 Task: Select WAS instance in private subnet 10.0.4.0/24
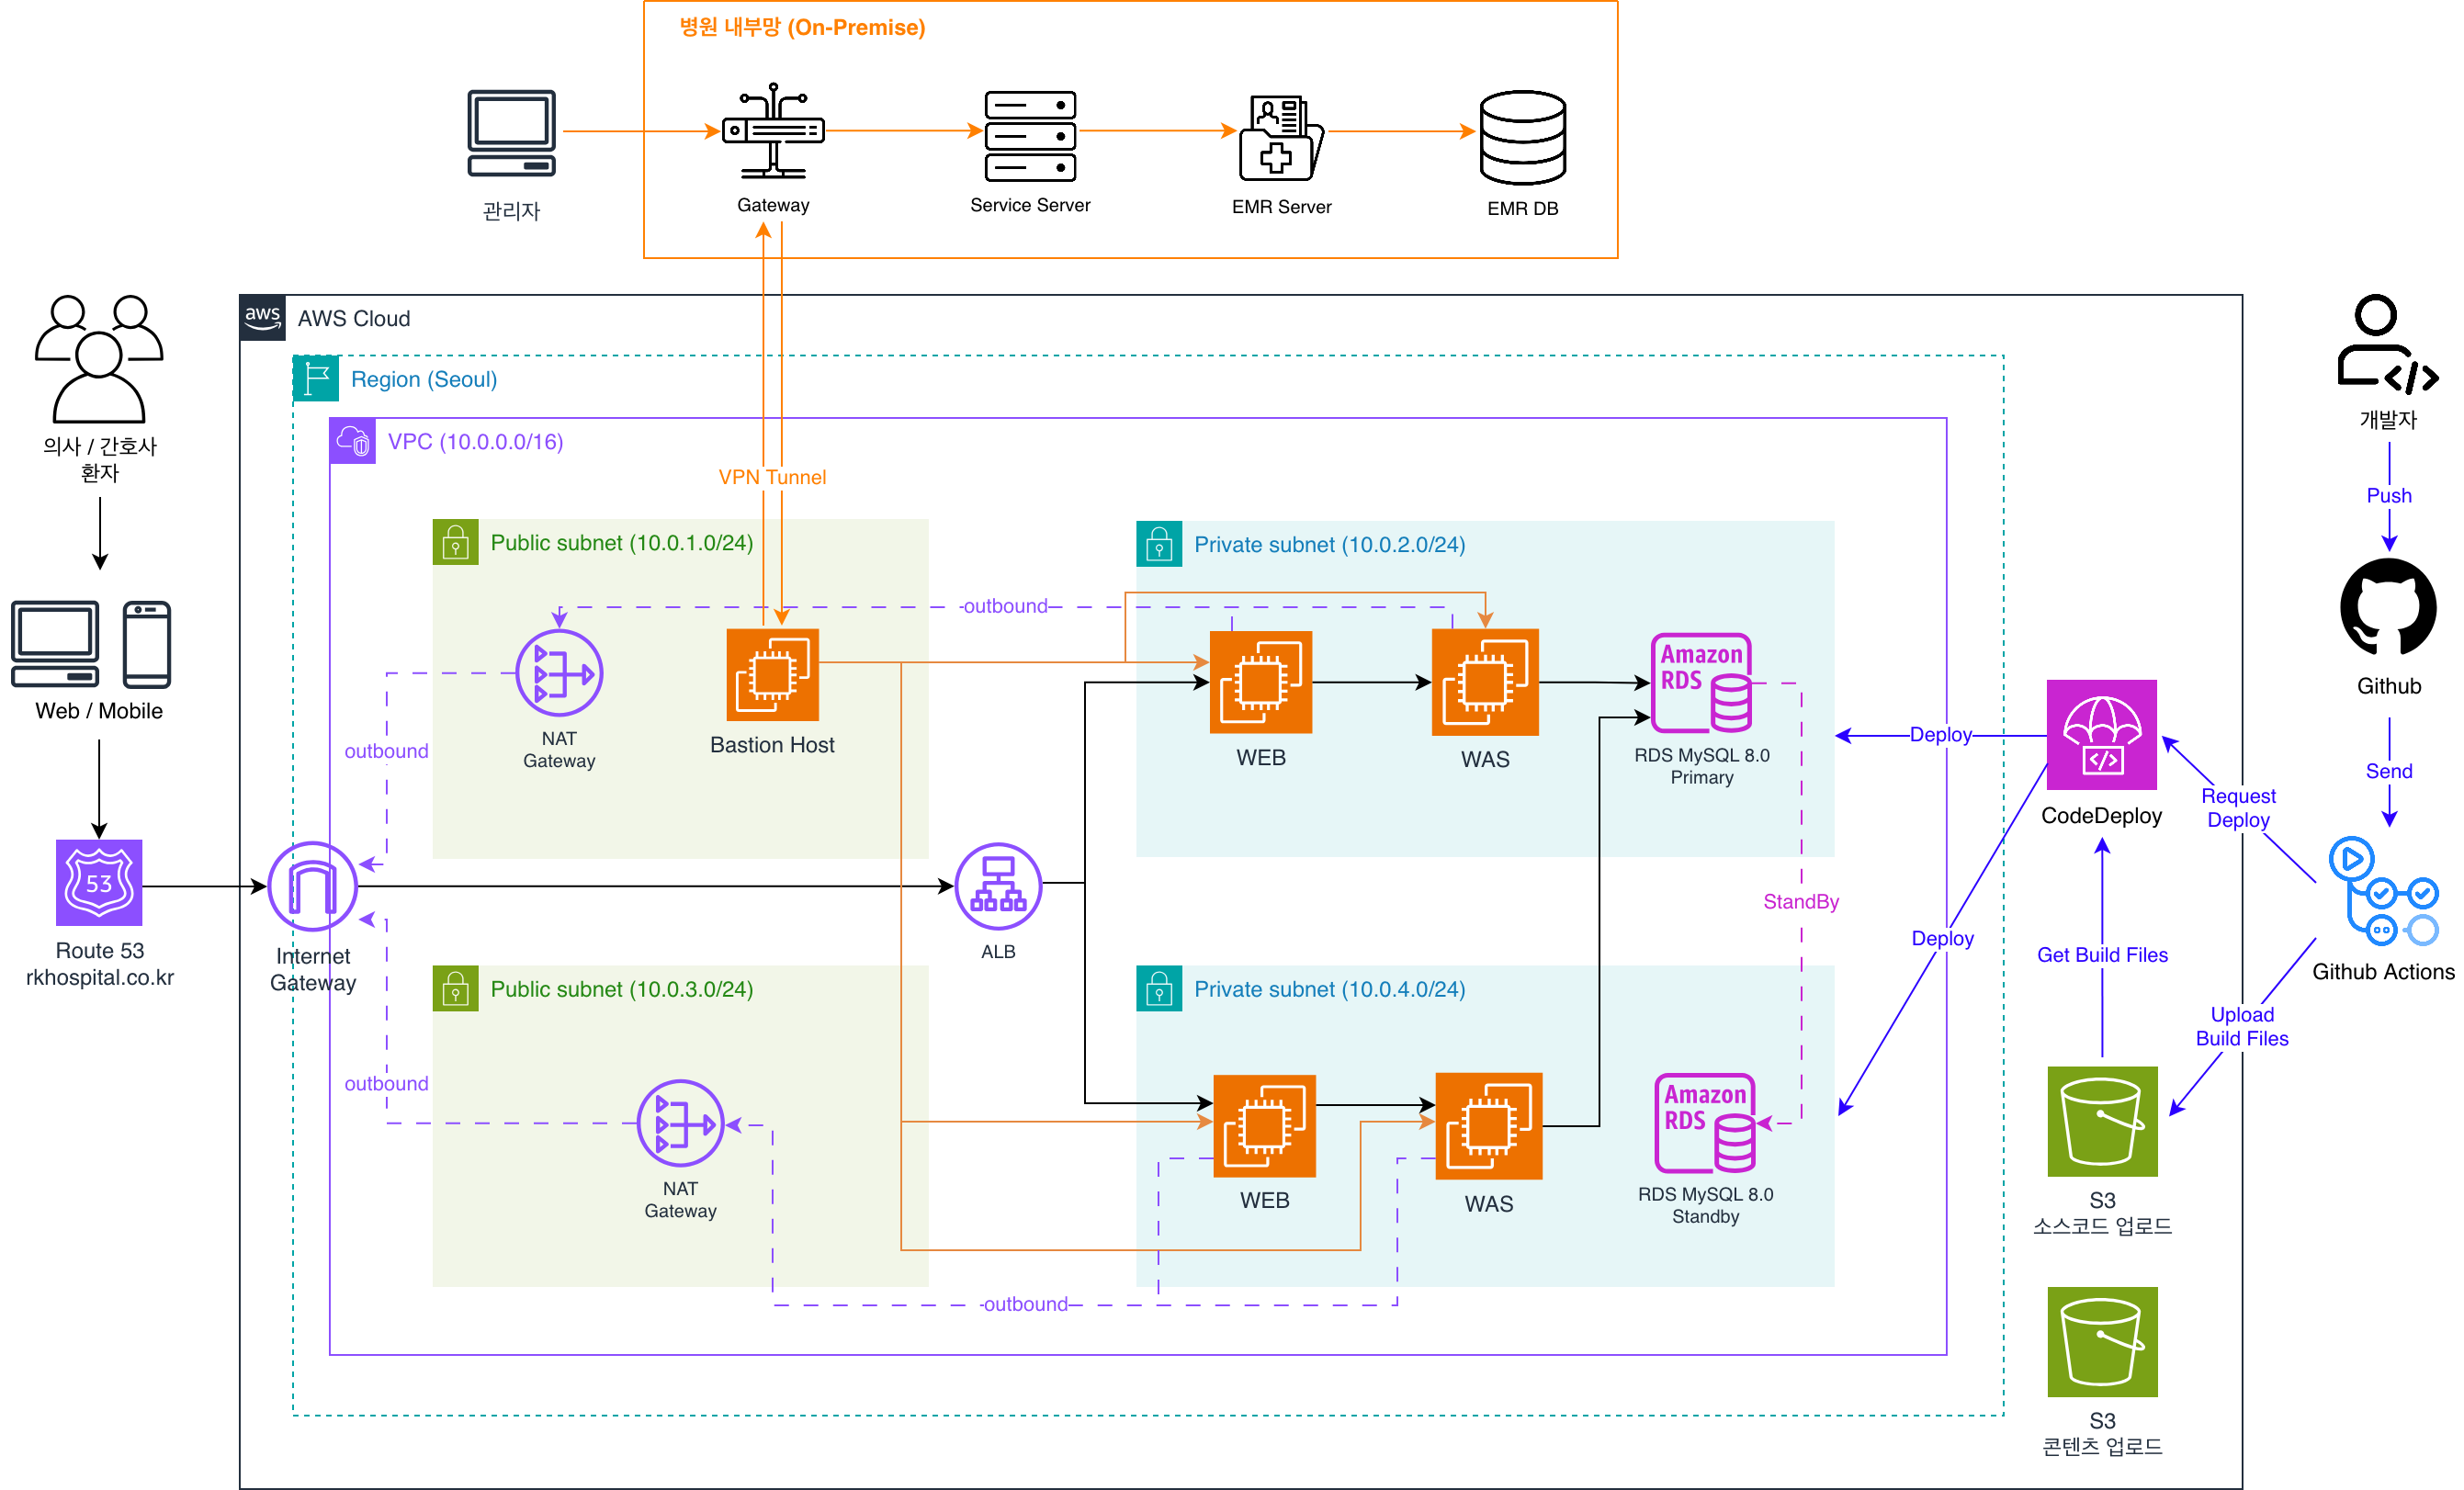(1488, 1126)
